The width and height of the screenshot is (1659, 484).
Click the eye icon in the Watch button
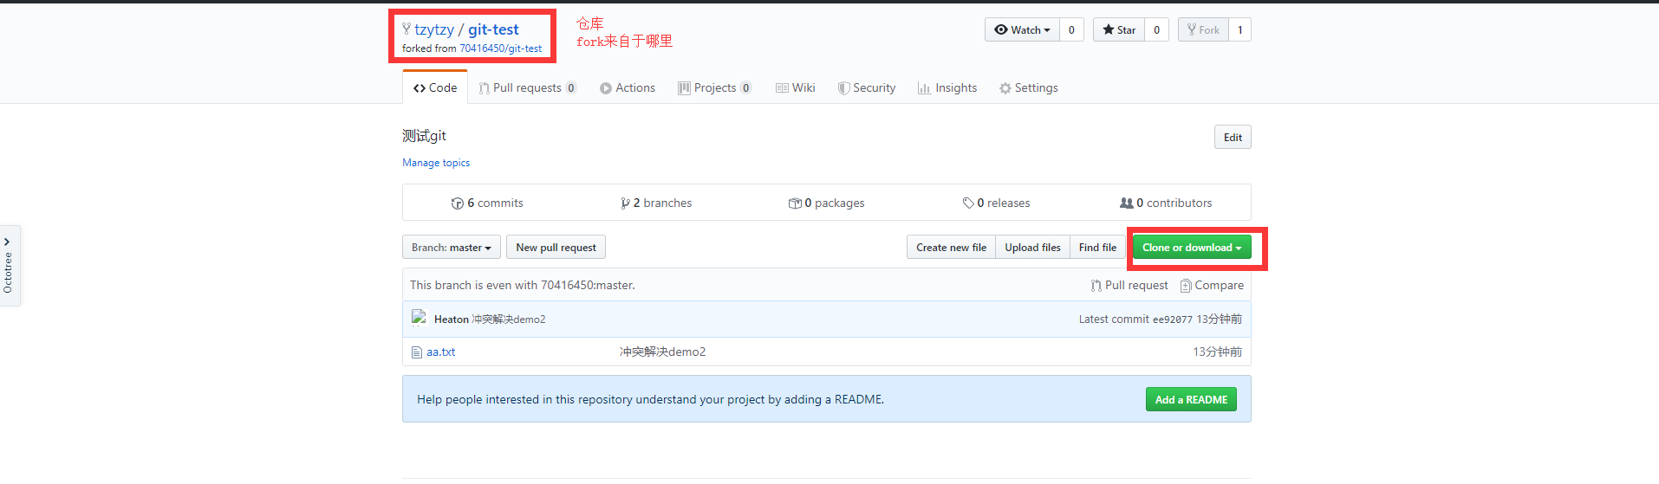1001,29
